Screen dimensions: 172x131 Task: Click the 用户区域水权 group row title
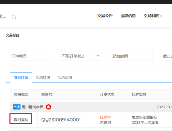32,107
